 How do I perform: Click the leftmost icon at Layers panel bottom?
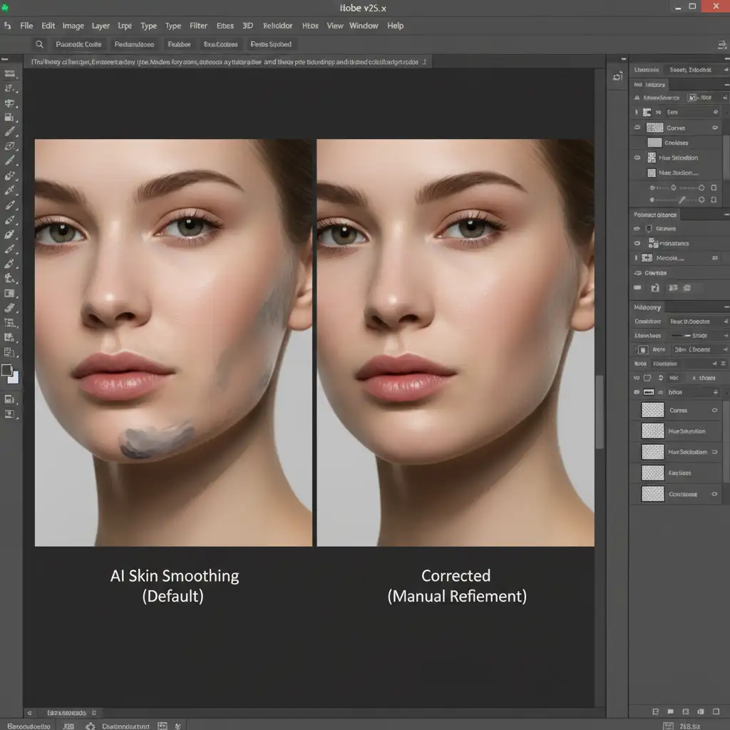pos(655,711)
